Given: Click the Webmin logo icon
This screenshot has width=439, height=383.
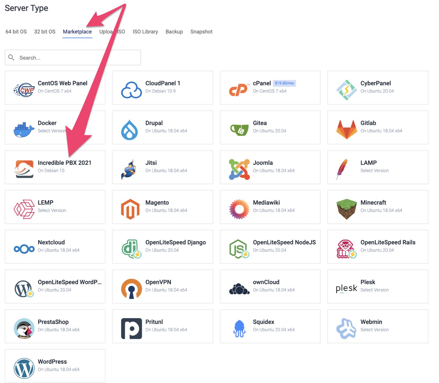Looking at the screenshot, I should (x=347, y=328).
